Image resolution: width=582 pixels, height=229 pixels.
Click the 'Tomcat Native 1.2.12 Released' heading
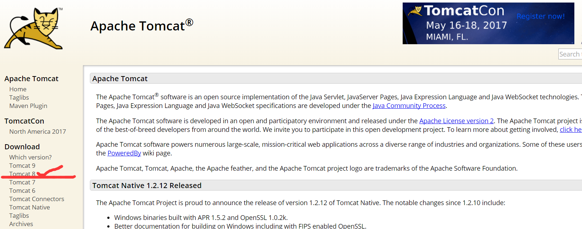click(x=147, y=186)
